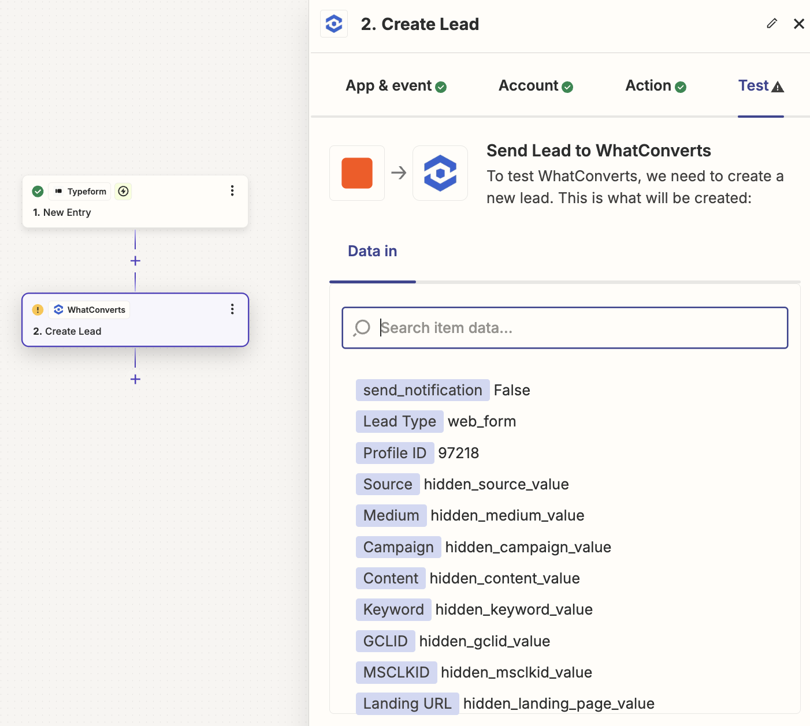Click the green success check on step 1

(x=38, y=191)
